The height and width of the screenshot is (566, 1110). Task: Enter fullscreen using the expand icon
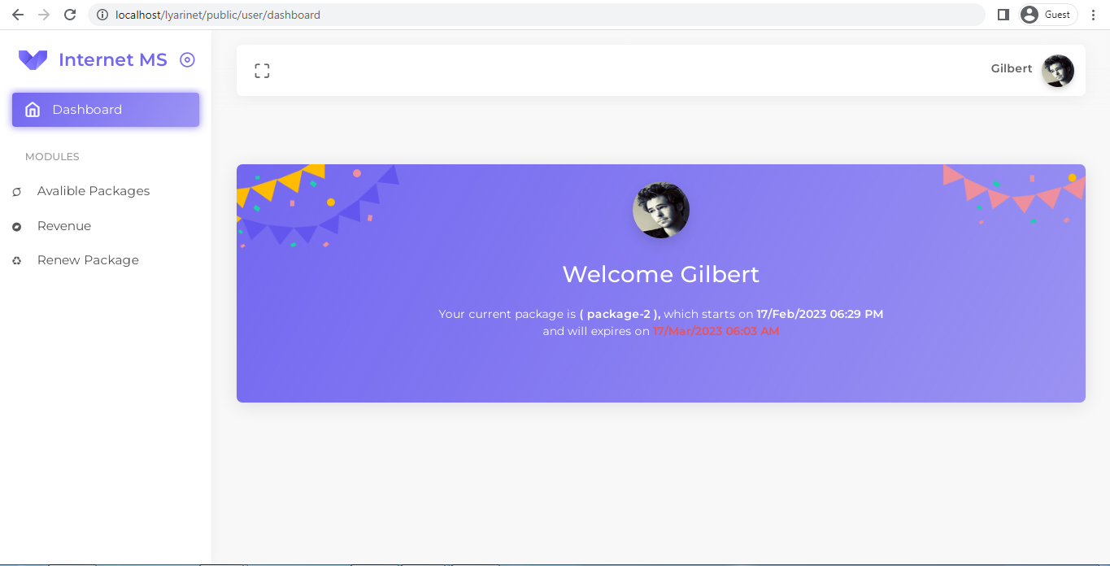tap(262, 70)
